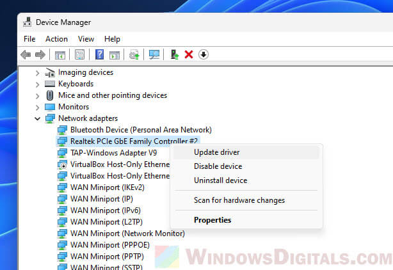
Task: Click Mice and other pointing devices label
Action: coord(113,95)
